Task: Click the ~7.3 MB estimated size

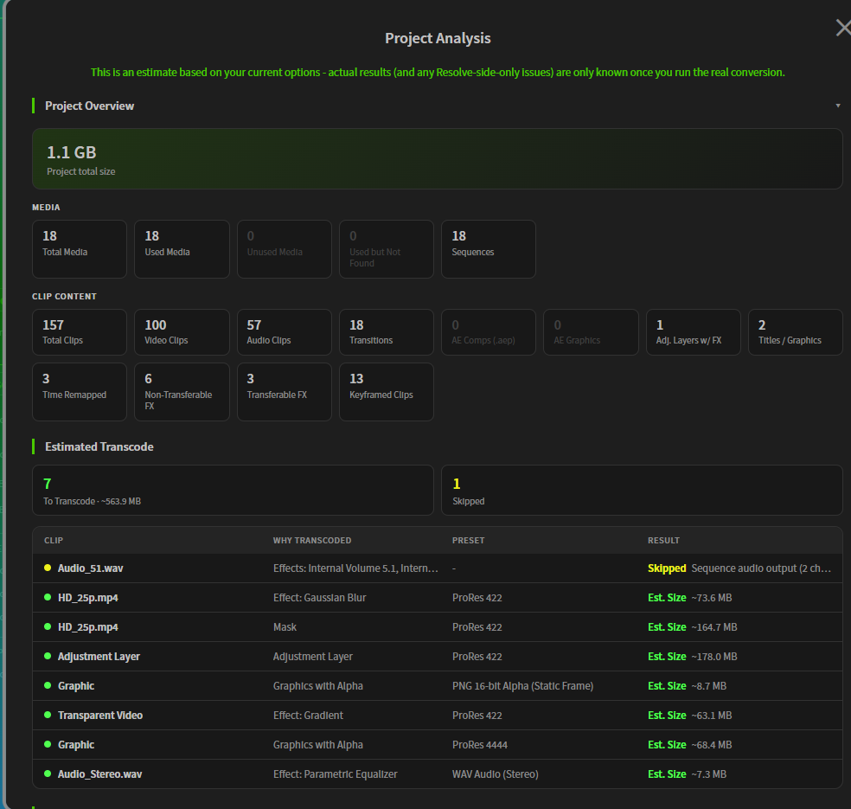Action: tap(708, 774)
